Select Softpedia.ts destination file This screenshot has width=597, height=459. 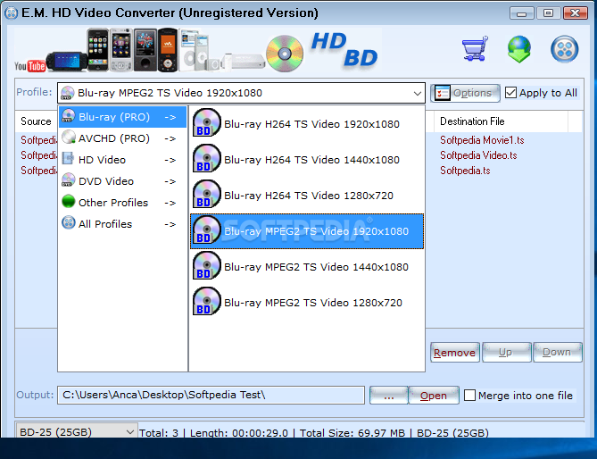pyautogui.click(x=465, y=171)
